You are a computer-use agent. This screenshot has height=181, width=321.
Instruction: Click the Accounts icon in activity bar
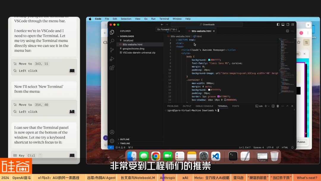tap(112, 132)
